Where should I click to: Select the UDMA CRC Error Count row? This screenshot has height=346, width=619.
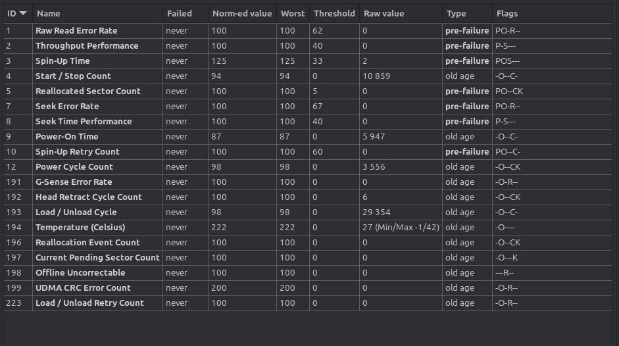pos(307,288)
